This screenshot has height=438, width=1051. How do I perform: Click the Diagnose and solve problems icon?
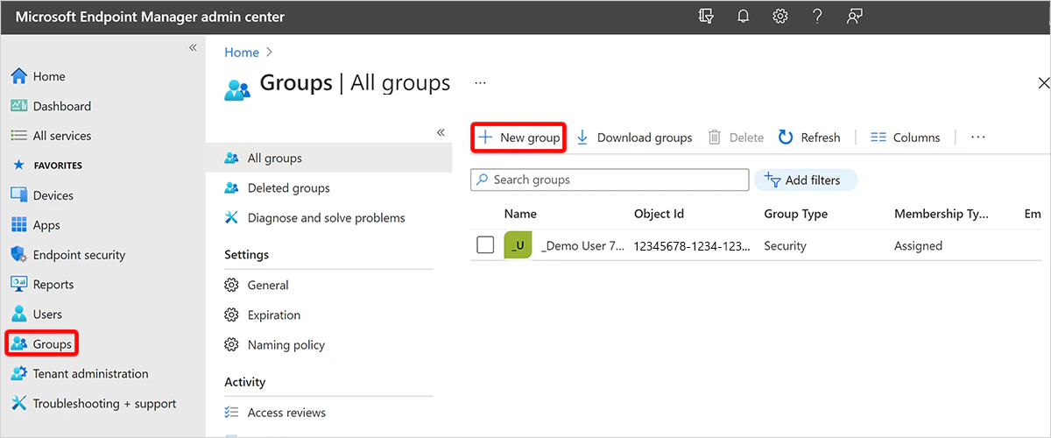tap(231, 217)
